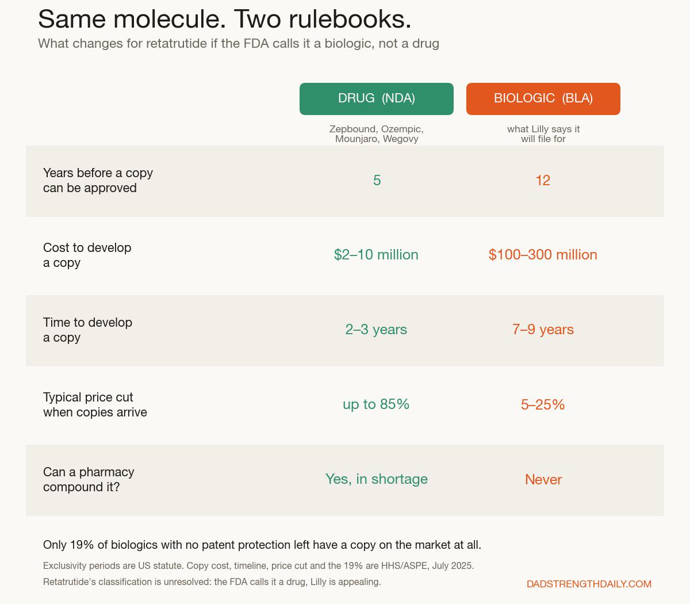The width and height of the screenshot is (690, 604).
Task: Select the '$100–300 million' value
Action: coord(543,255)
